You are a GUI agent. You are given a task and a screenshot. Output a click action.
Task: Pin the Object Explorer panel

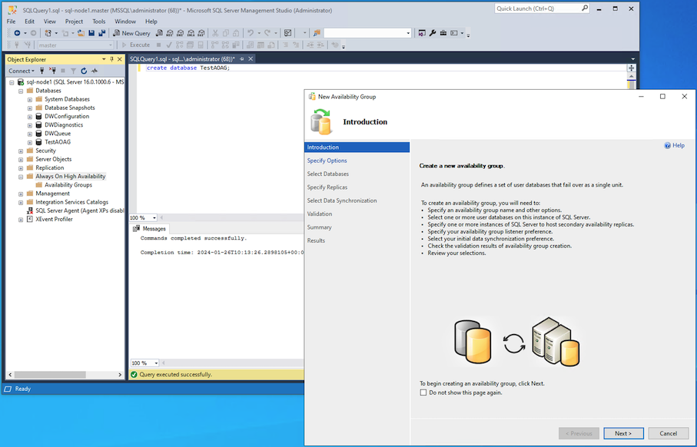click(x=111, y=59)
